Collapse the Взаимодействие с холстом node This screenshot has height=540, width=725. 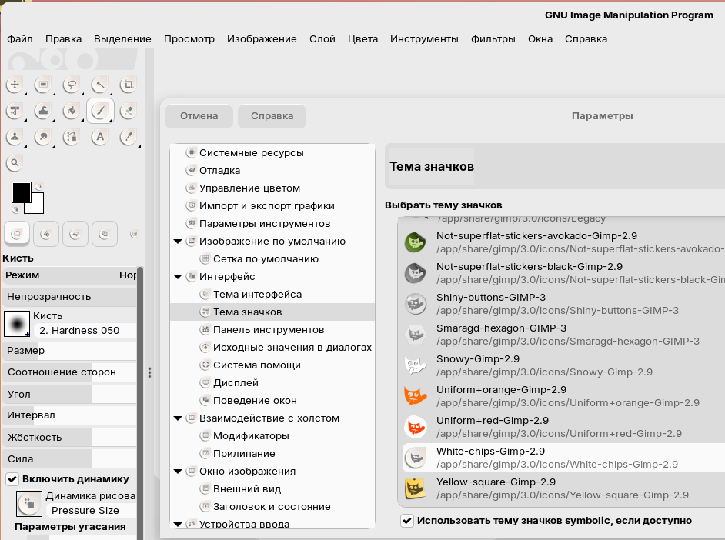[x=178, y=418]
